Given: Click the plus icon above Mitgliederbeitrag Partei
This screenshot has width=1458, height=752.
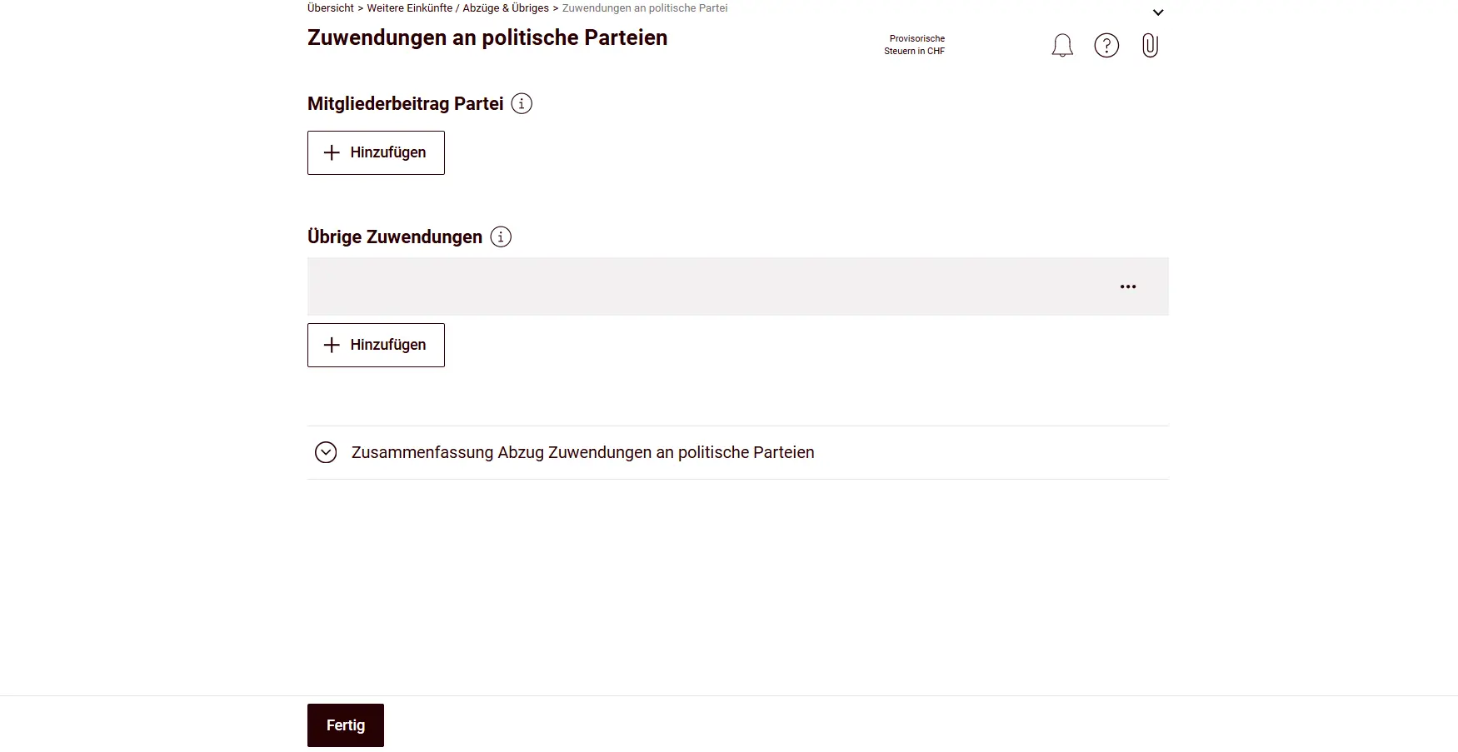Looking at the screenshot, I should tap(331, 152).
